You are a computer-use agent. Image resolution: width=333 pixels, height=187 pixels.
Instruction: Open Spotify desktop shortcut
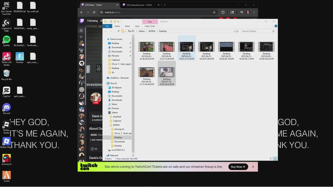coord(7,41)
